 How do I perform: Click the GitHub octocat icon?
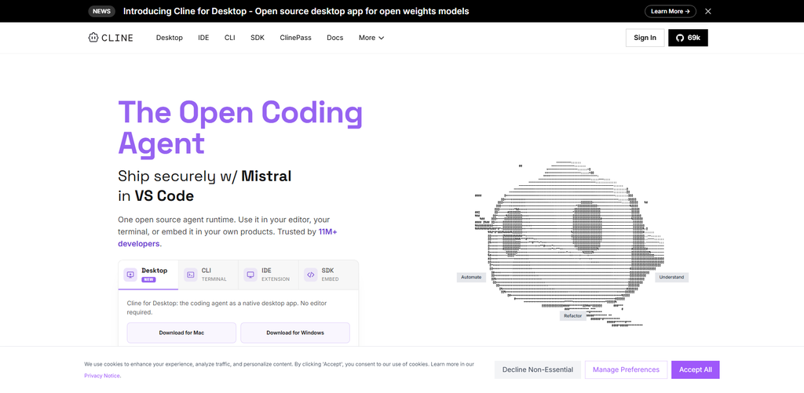[x=680, y=38]
